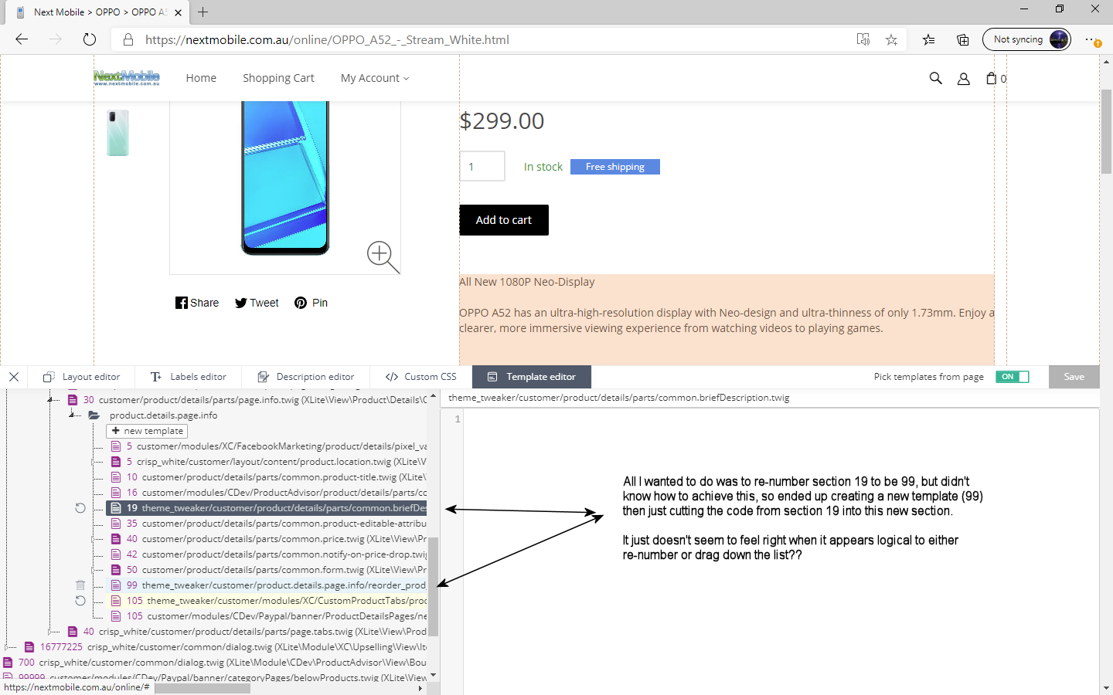The height and width of the screenshot is (695, 1113).
Task: Open browser settings and more menu
Action: [1092, 39]
